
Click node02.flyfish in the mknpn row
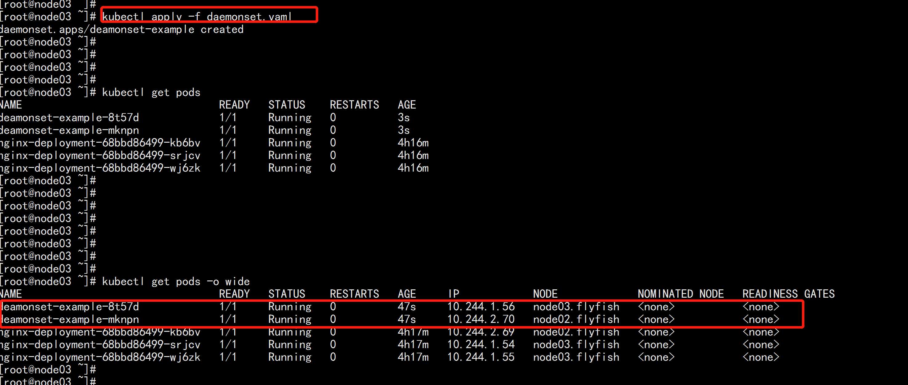coord(576,319)
